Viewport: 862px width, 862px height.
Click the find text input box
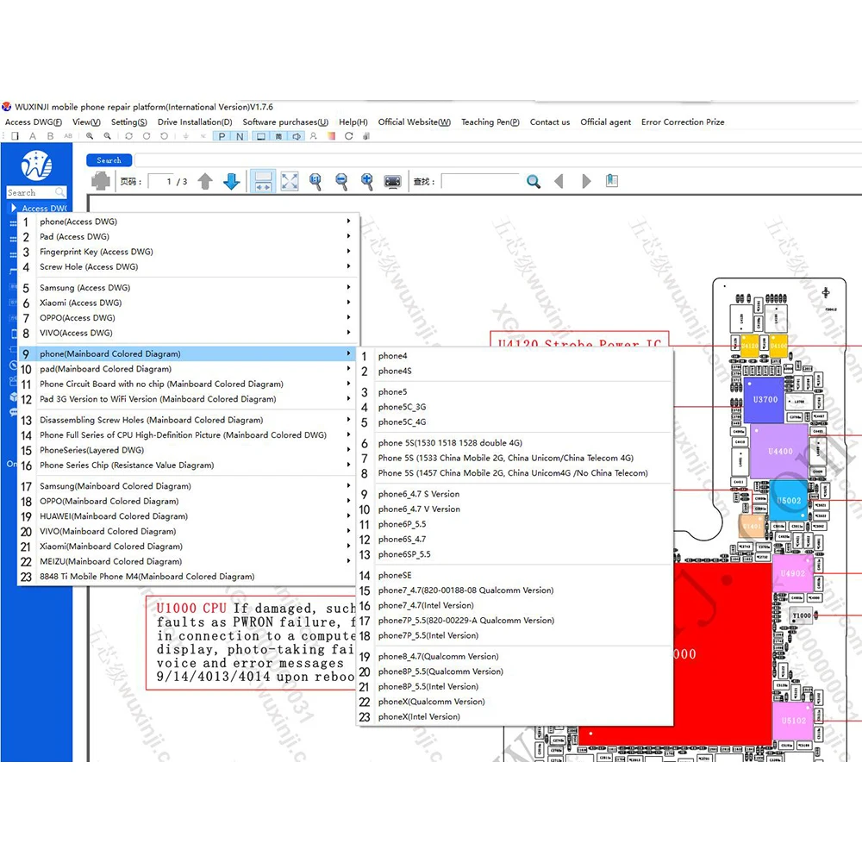[x=480, y=181]
